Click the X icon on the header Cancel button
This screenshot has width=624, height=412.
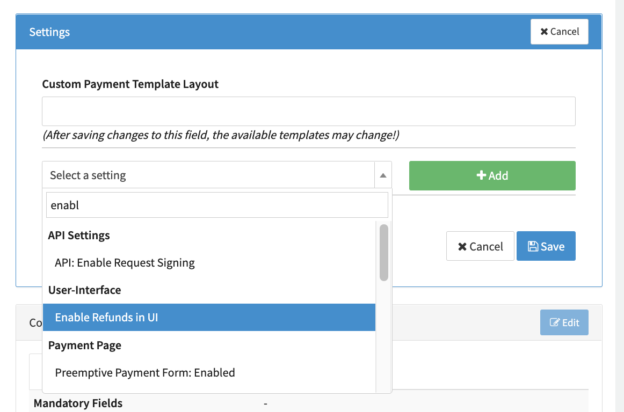click(545, 32)
